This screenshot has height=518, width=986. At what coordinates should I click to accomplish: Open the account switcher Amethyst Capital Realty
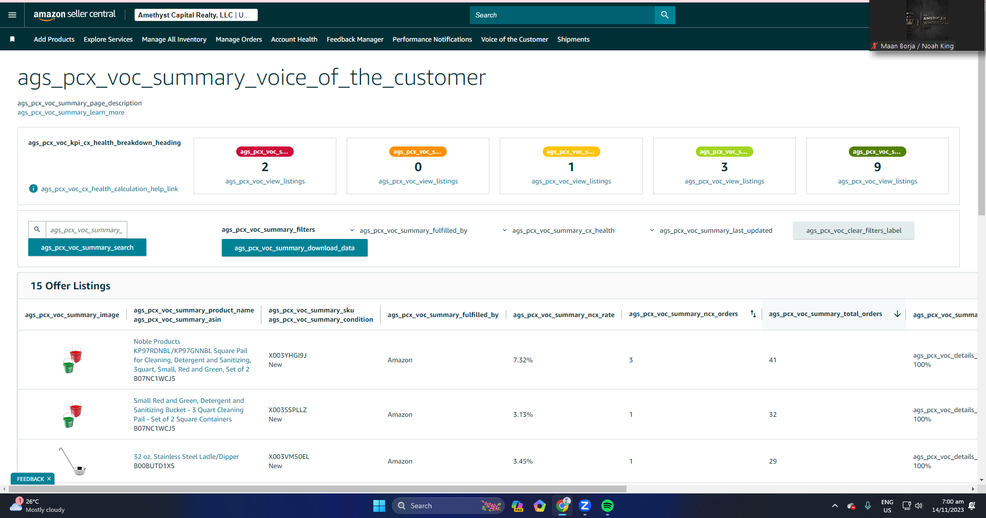click(196, 15)
